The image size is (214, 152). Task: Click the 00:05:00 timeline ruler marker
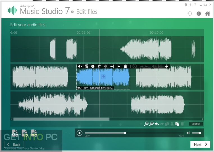tap(83, 32)
